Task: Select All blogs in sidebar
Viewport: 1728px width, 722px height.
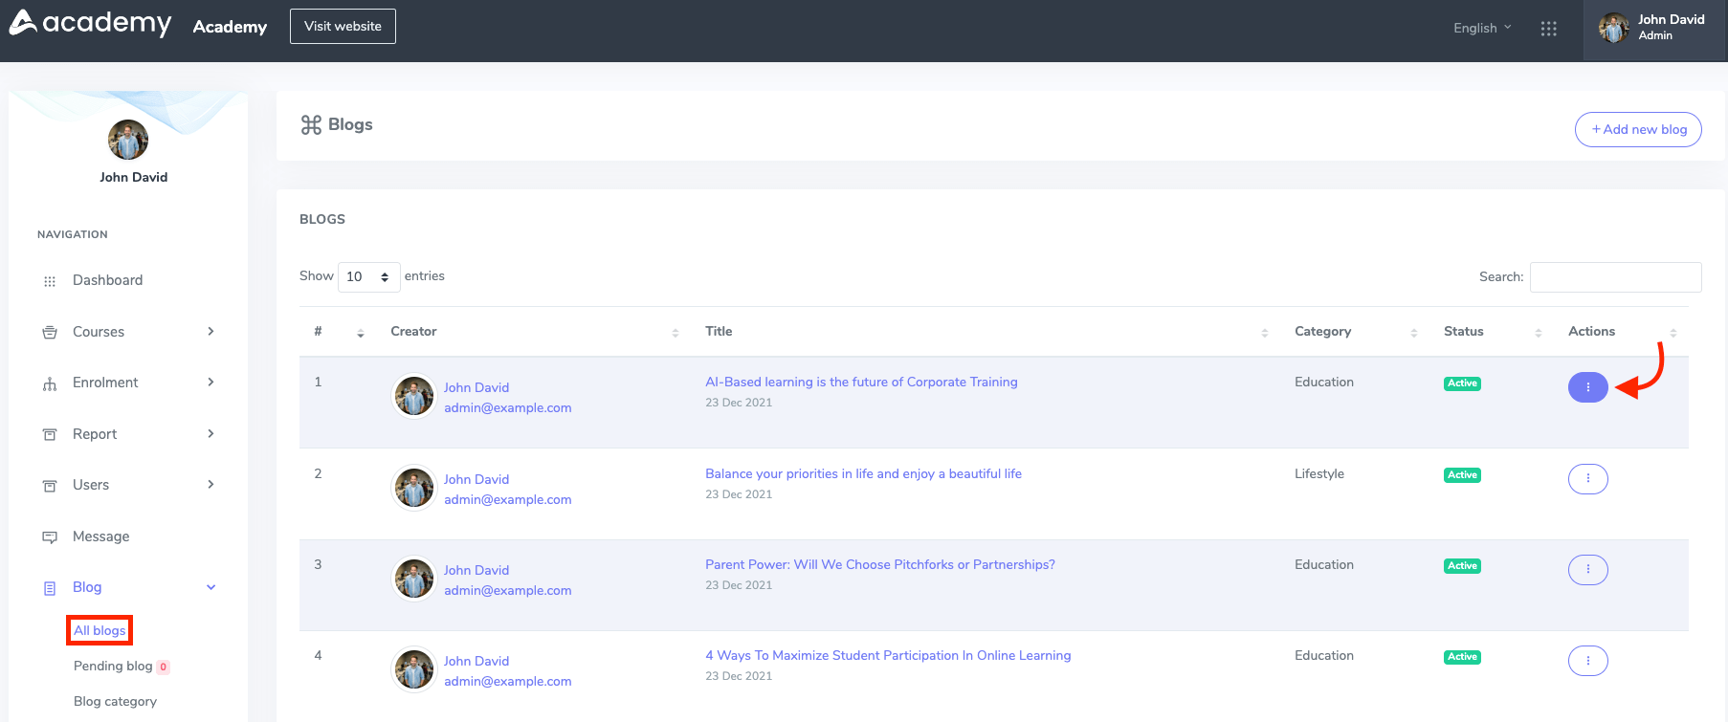Action: [100, 630]
